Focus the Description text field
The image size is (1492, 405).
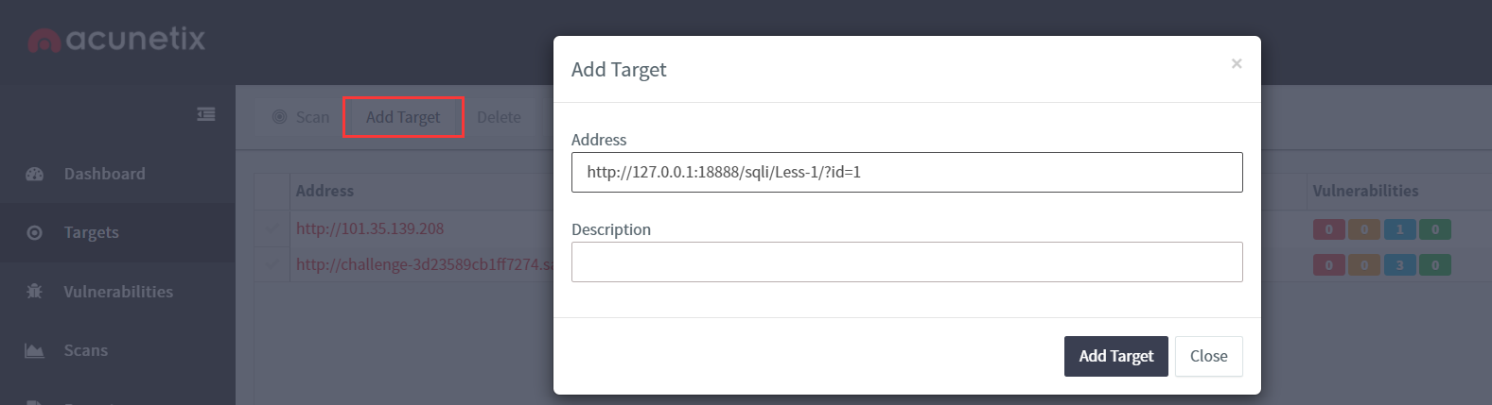point(906,262)
